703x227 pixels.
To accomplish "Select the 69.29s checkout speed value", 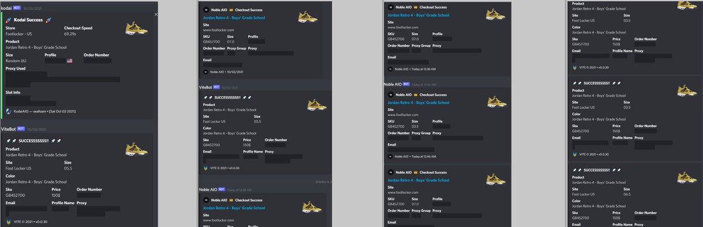I will 70,34.
